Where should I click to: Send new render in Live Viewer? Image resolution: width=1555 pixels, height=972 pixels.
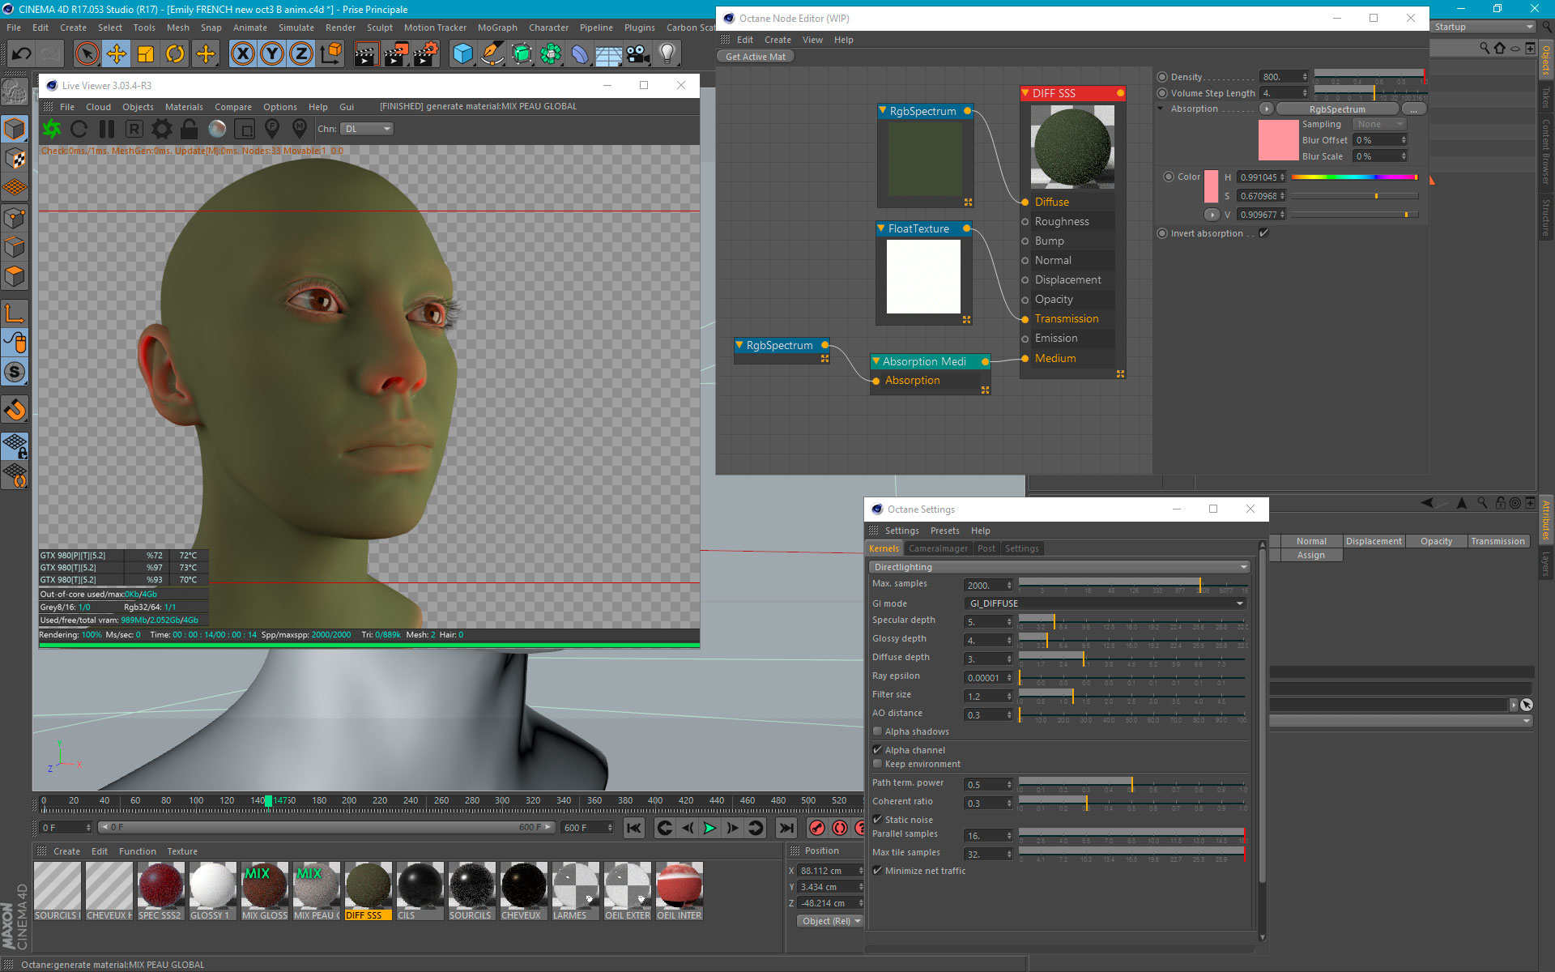point(52,129)
